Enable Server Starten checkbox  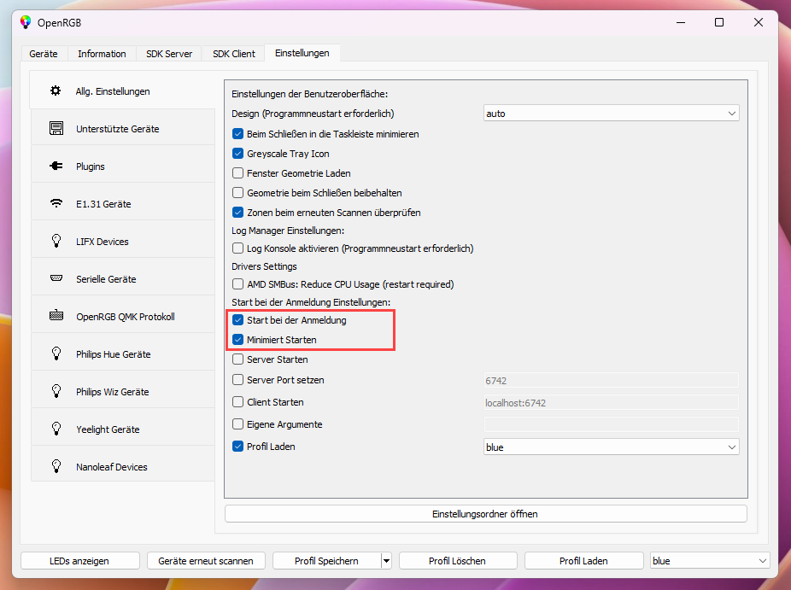point(237,359)
